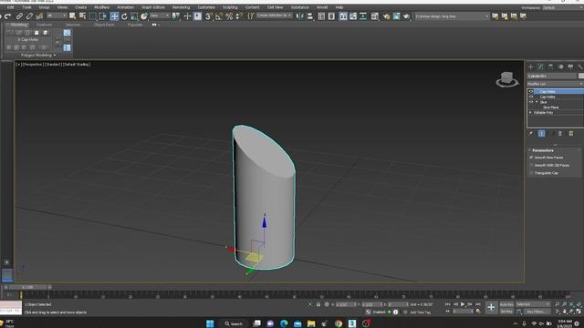Viewport: 584px width, 328px height.
Task: Click the object name field Cylinder001
Action: [x=552, y=76]
